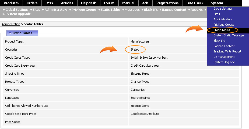The image size is (249, 129).
Task: Choose Sites in System dropdown menu
Action: [217, 14]
